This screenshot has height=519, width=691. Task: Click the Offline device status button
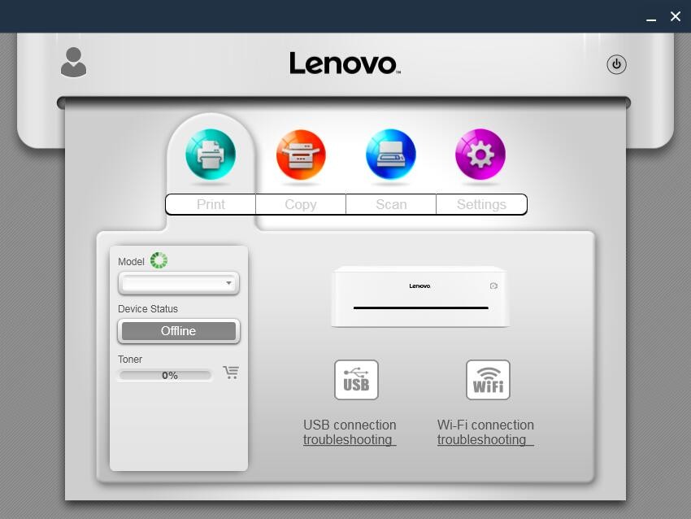(179, 331)
